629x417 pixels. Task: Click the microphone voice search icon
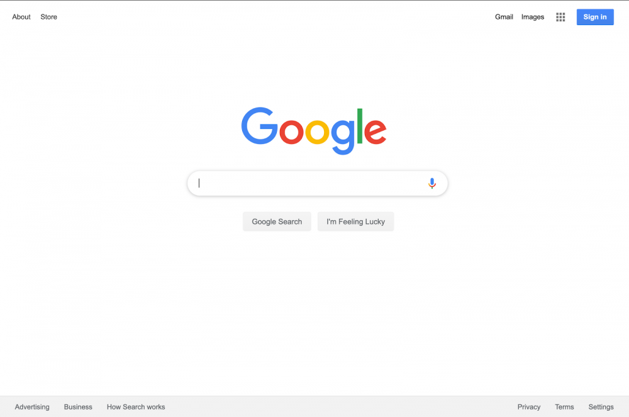(431, 183)
